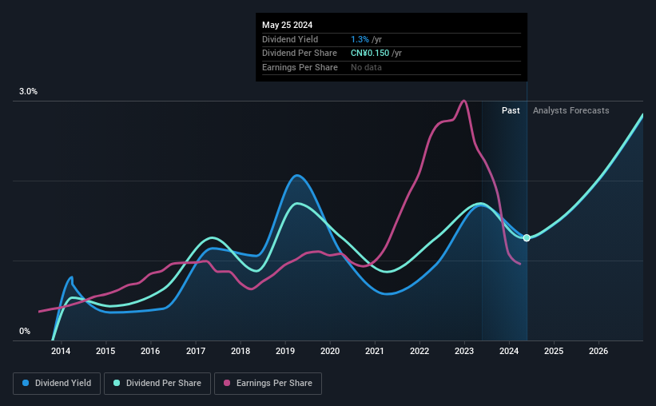Image resolution: width=656 pixels, height=406 pixels.
Task: Click the 2021 x-axis label
Action: (x=375, y=351)
